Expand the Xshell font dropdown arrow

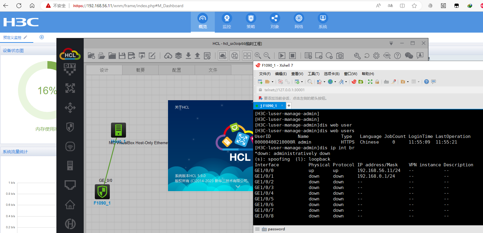(x=346, y=82)
